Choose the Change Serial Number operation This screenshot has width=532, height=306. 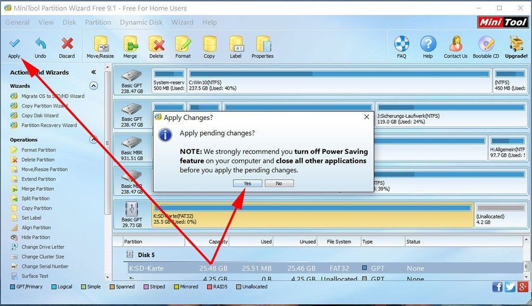(x=45, y=267)
